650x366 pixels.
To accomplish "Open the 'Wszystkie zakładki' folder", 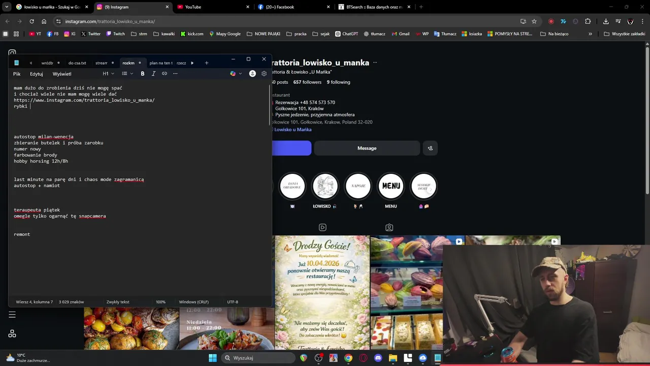I will pos(624,34).
